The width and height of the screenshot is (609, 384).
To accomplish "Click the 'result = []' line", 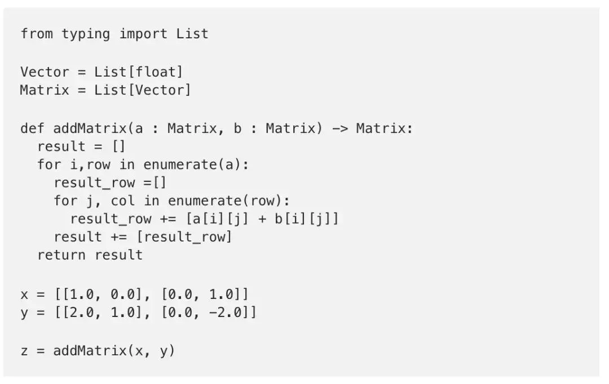I will click(81, 146).
